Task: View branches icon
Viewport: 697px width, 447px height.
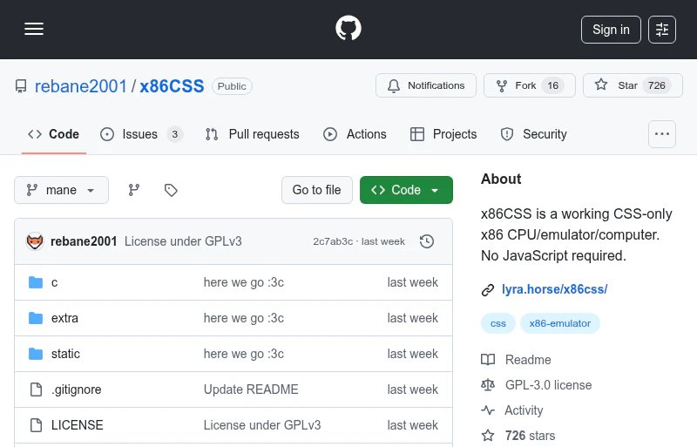Action: 134,190
